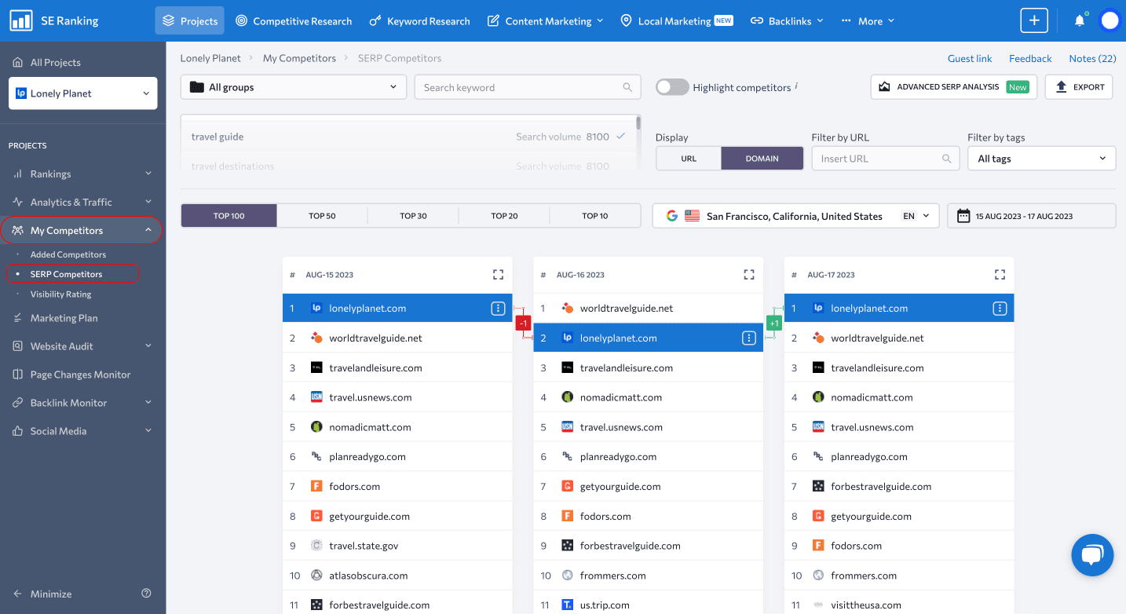This screenshot has height=614, width=1126.
Task: Open More top menu dropdown
Action: click(x=868, y=20)
